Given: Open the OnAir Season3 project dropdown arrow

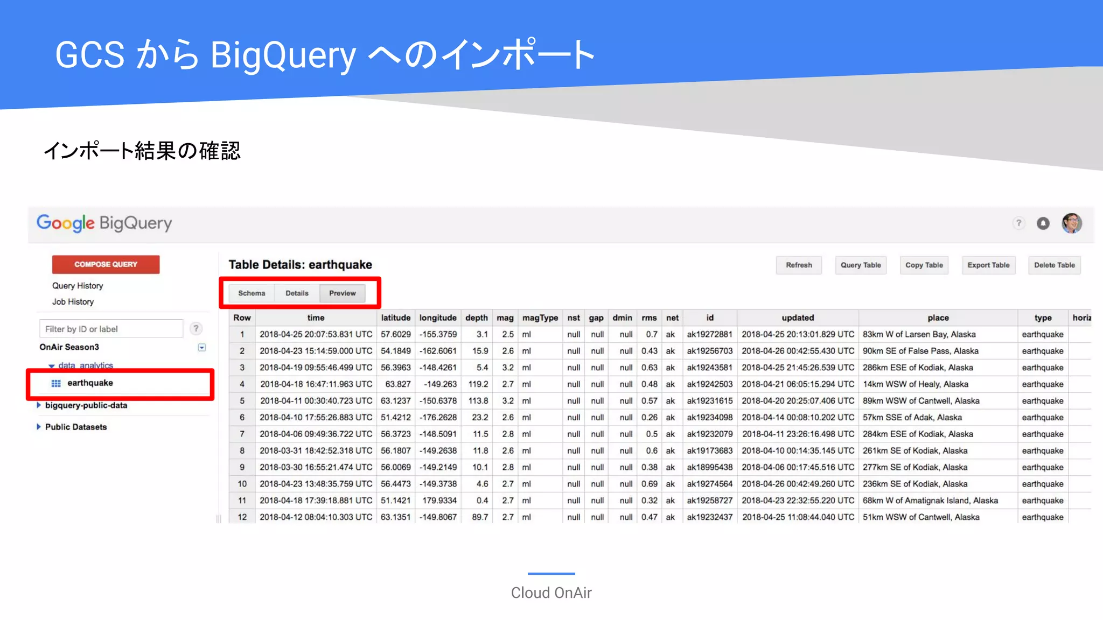Looking at the screenshot, I should coord(201,347).
